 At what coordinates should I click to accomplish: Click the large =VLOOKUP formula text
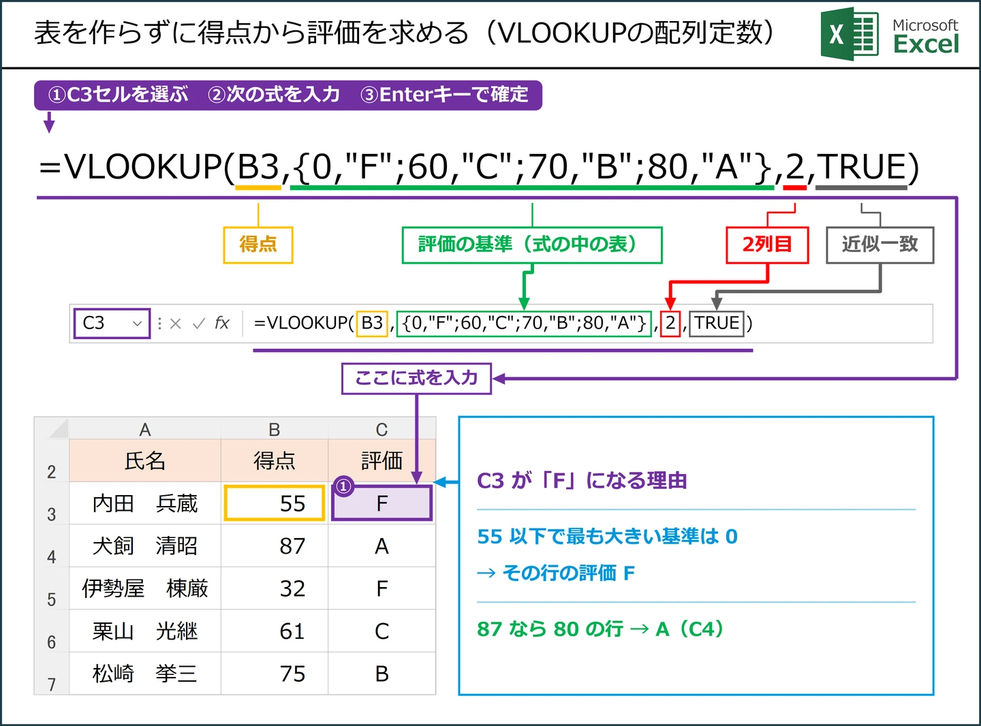(x=479, y=167)
